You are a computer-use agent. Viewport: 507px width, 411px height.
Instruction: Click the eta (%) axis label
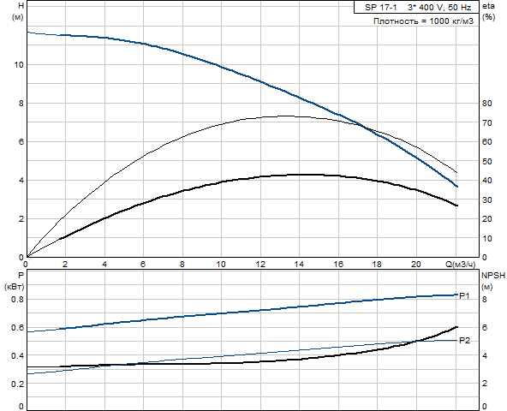488,12
